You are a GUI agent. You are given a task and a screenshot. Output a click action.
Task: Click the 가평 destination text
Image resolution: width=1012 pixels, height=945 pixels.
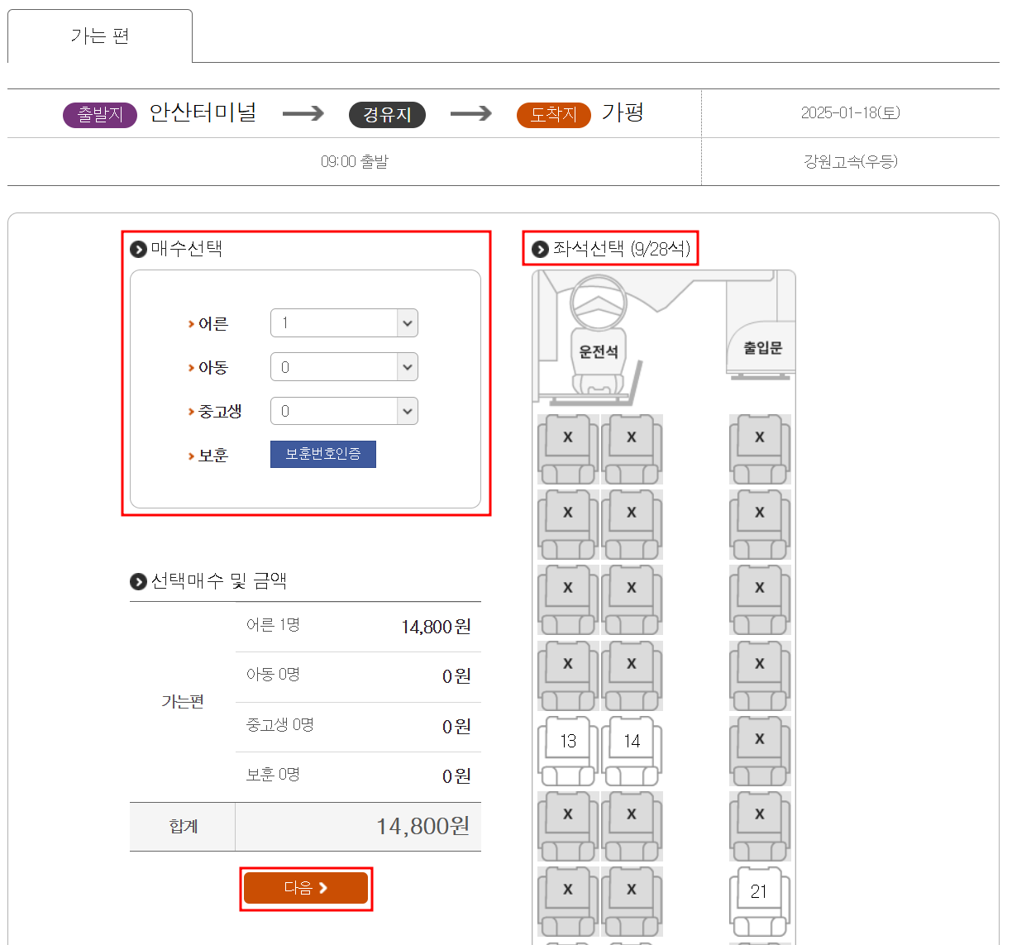click(623, 112)
